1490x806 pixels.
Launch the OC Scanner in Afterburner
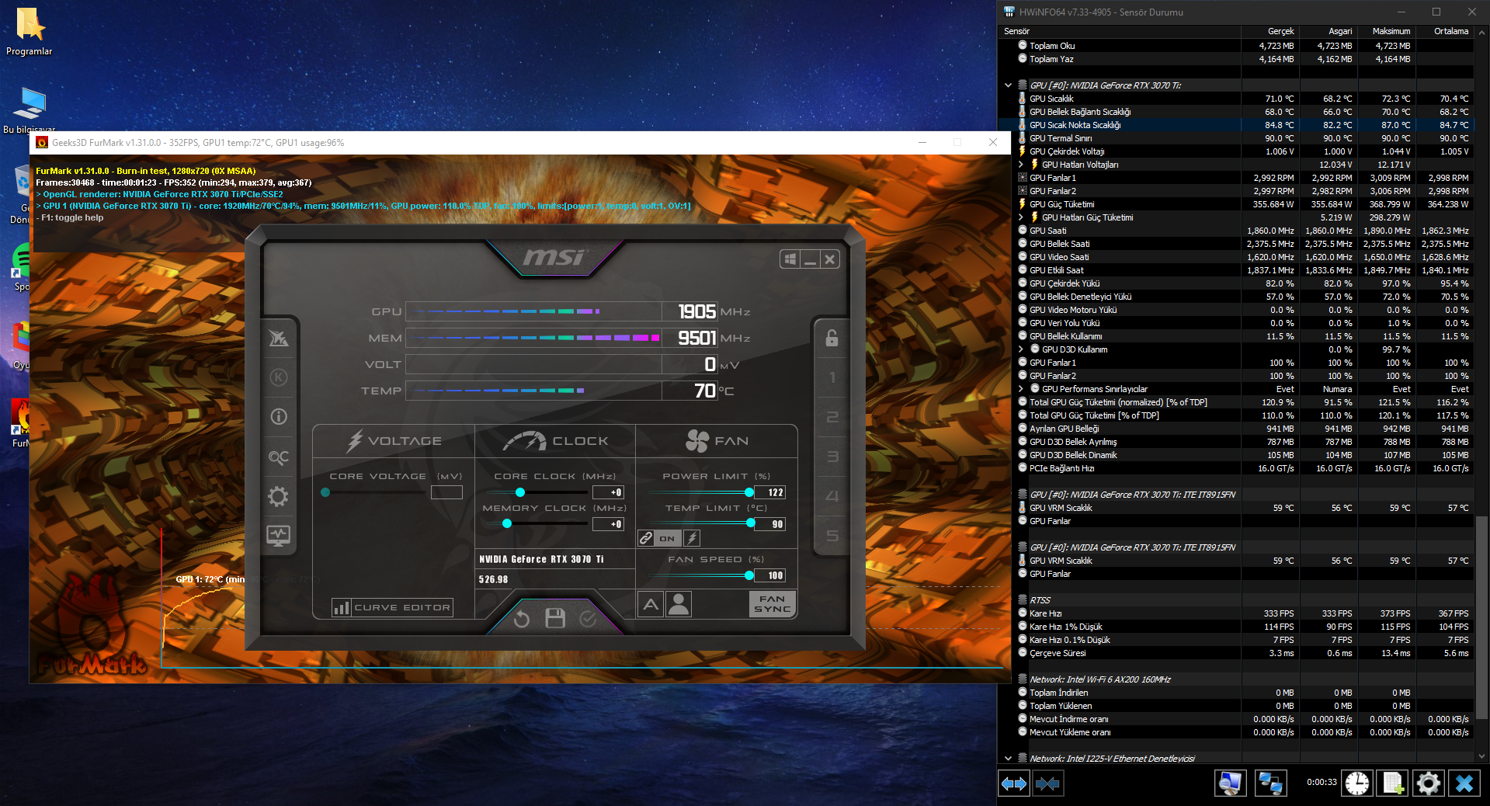(278, 457)
